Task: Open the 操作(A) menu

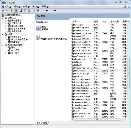Action: point(17,7)
